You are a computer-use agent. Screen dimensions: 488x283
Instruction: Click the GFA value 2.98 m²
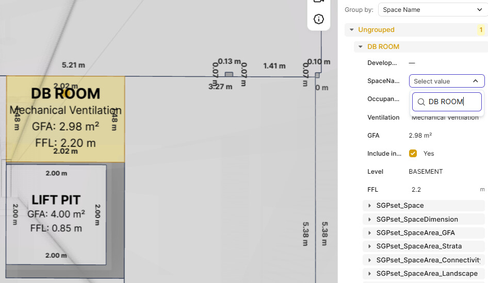(420, 135)
